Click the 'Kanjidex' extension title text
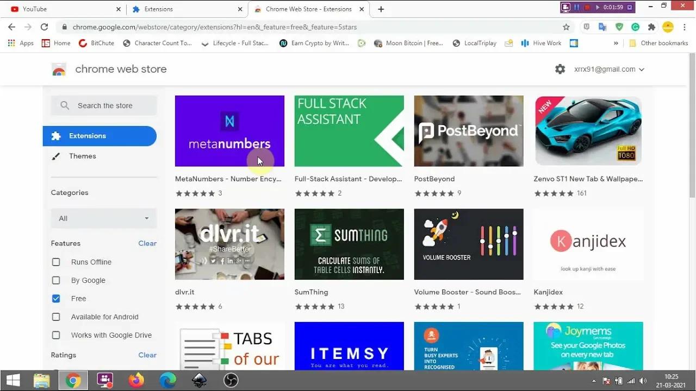 pos(548,292)
